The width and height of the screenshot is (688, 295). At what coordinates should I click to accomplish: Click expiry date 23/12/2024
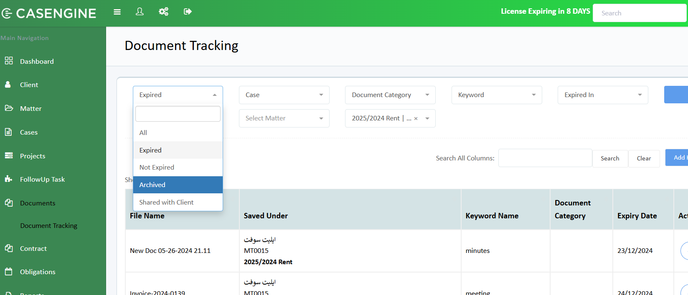coord(635,251)
